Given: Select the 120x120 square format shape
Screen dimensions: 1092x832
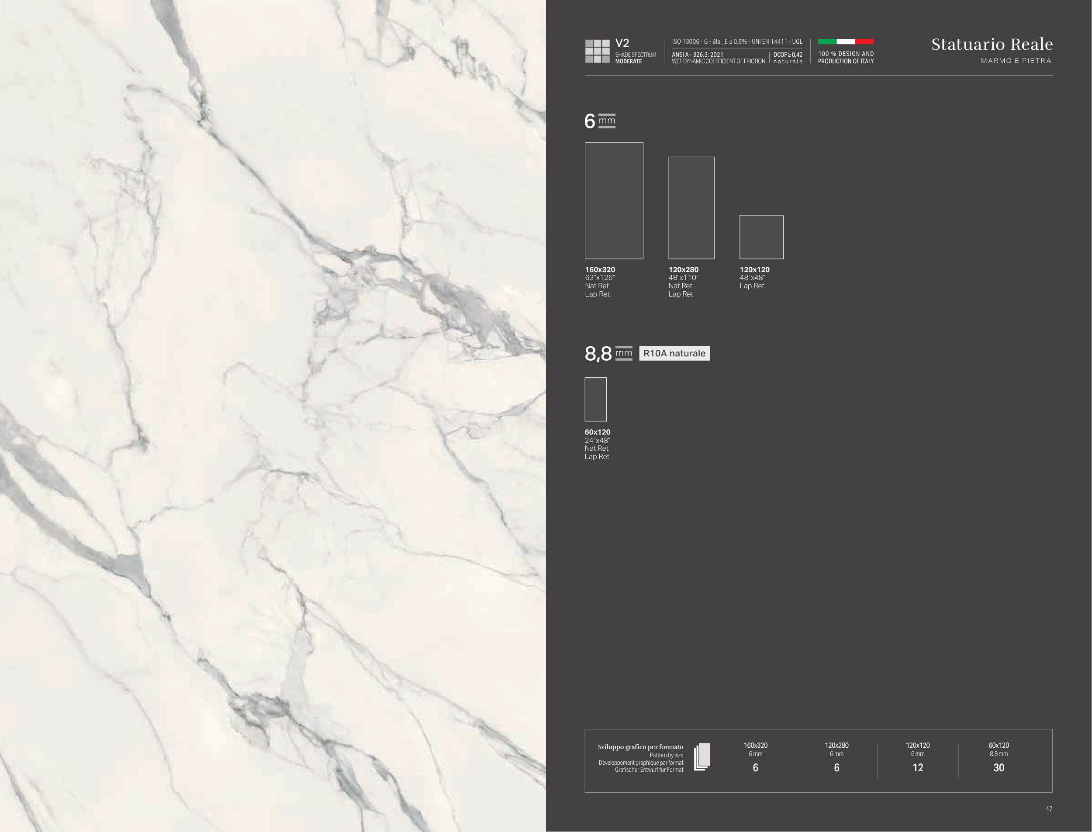Looking at the screenshot, I should 761,237.
